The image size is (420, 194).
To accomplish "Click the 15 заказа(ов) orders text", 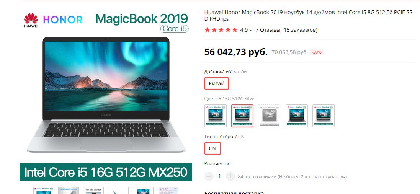I will point(301,30).
